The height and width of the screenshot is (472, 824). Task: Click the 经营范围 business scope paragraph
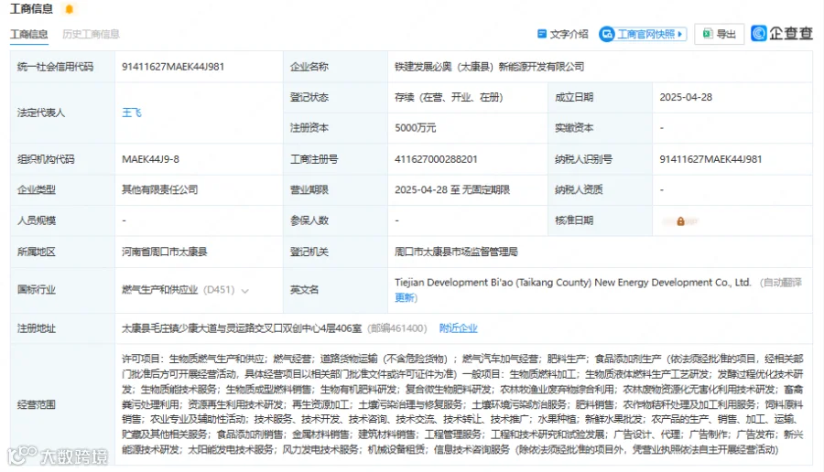pos(462,403)
